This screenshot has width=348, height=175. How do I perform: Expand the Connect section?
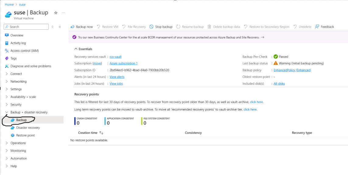pyautogui.click(x=7, y=74)
